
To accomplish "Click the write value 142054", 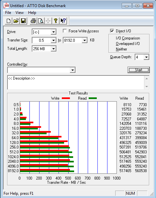I will point(125,123).
